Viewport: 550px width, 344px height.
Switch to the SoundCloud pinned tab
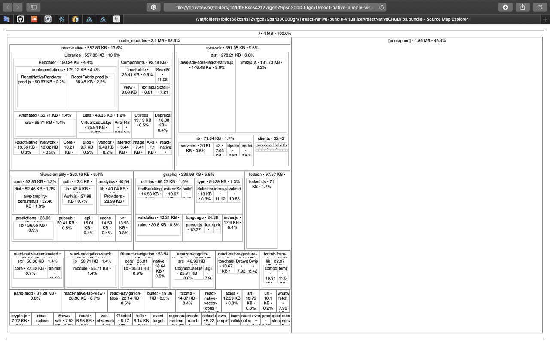pos(34,19)
